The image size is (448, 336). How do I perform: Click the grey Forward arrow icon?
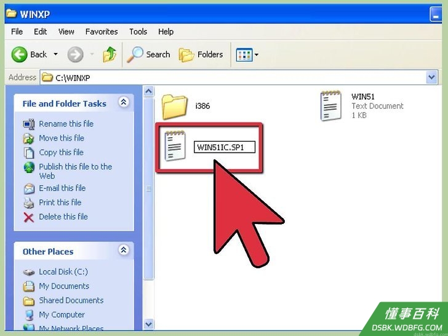76,54
